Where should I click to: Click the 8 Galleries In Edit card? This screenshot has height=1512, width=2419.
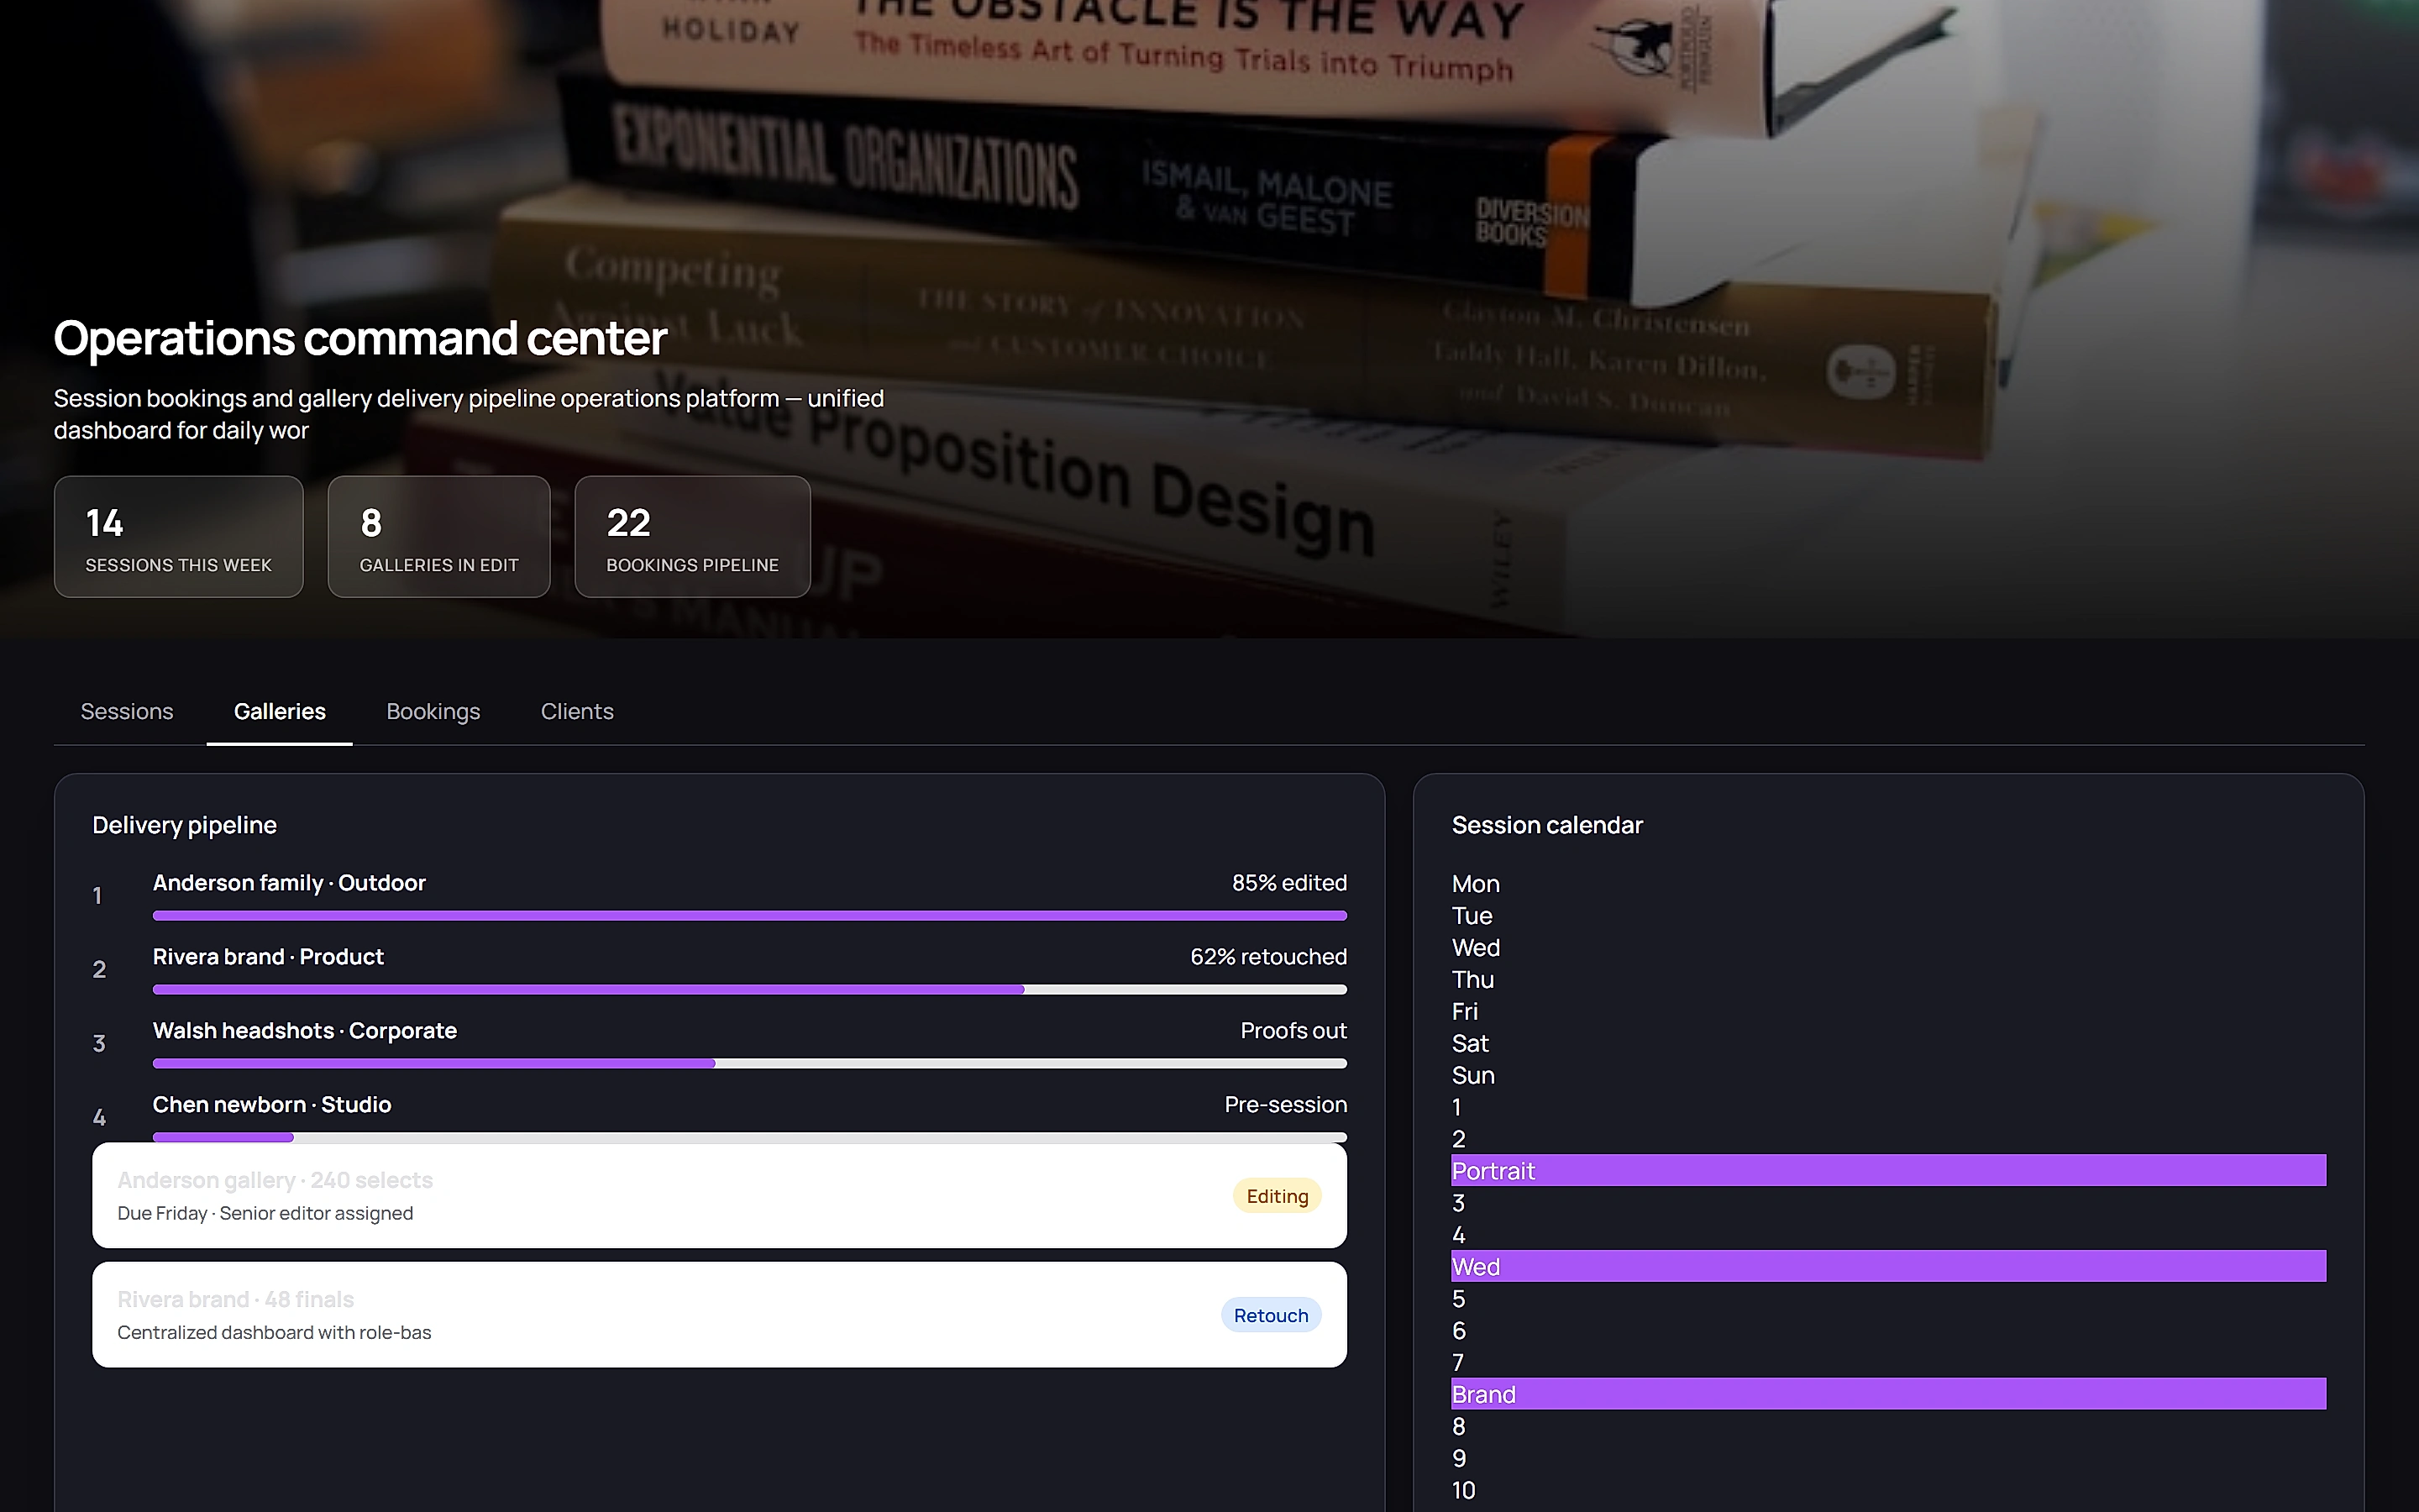[x=438, y=537]
